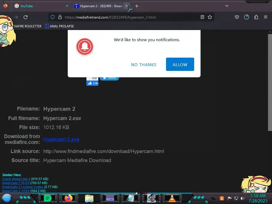
Task: Open the extensions puzzle icon
Action: coord(256,17)
